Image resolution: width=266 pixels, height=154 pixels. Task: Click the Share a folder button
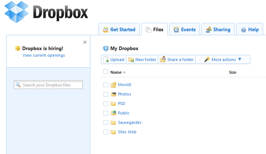point(177,60)
